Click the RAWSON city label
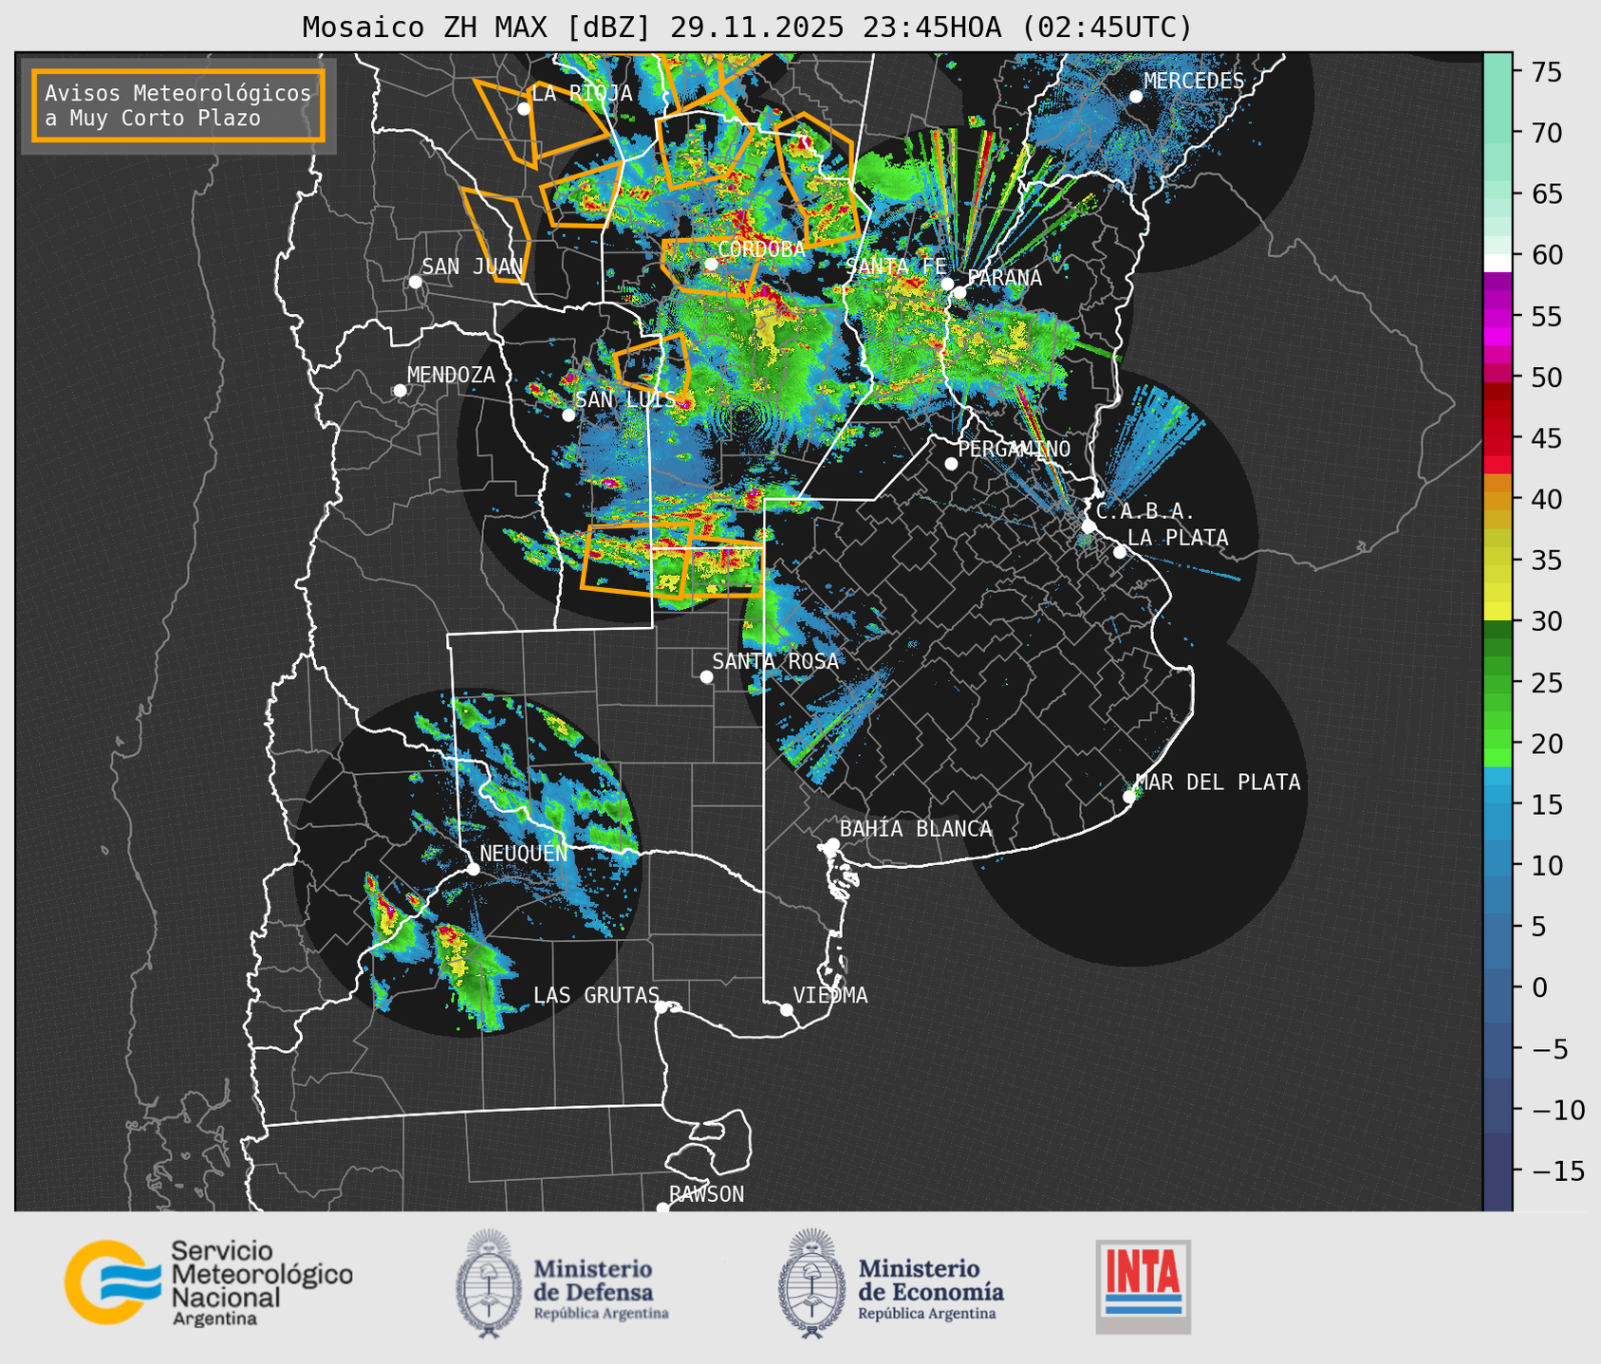 point(706,1194)
